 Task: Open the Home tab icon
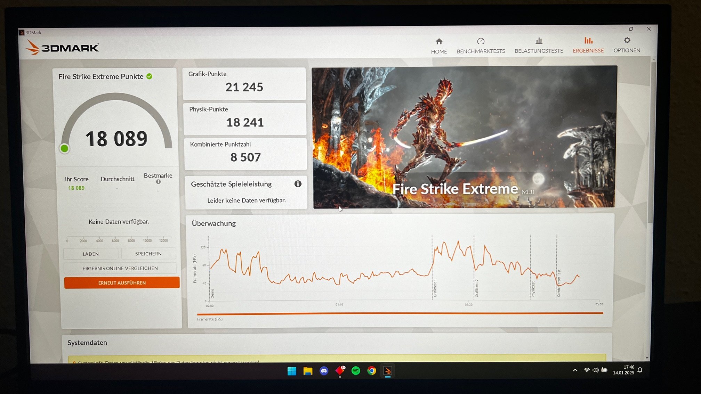[x=439, y=42]
